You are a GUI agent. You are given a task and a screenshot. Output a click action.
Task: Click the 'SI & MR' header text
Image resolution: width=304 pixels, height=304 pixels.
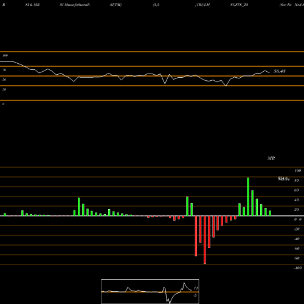point(32,5)
